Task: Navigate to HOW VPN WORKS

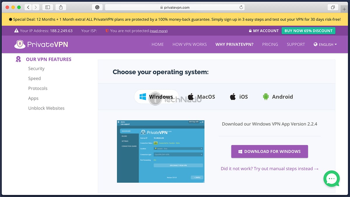Action: tap(190, 44)
